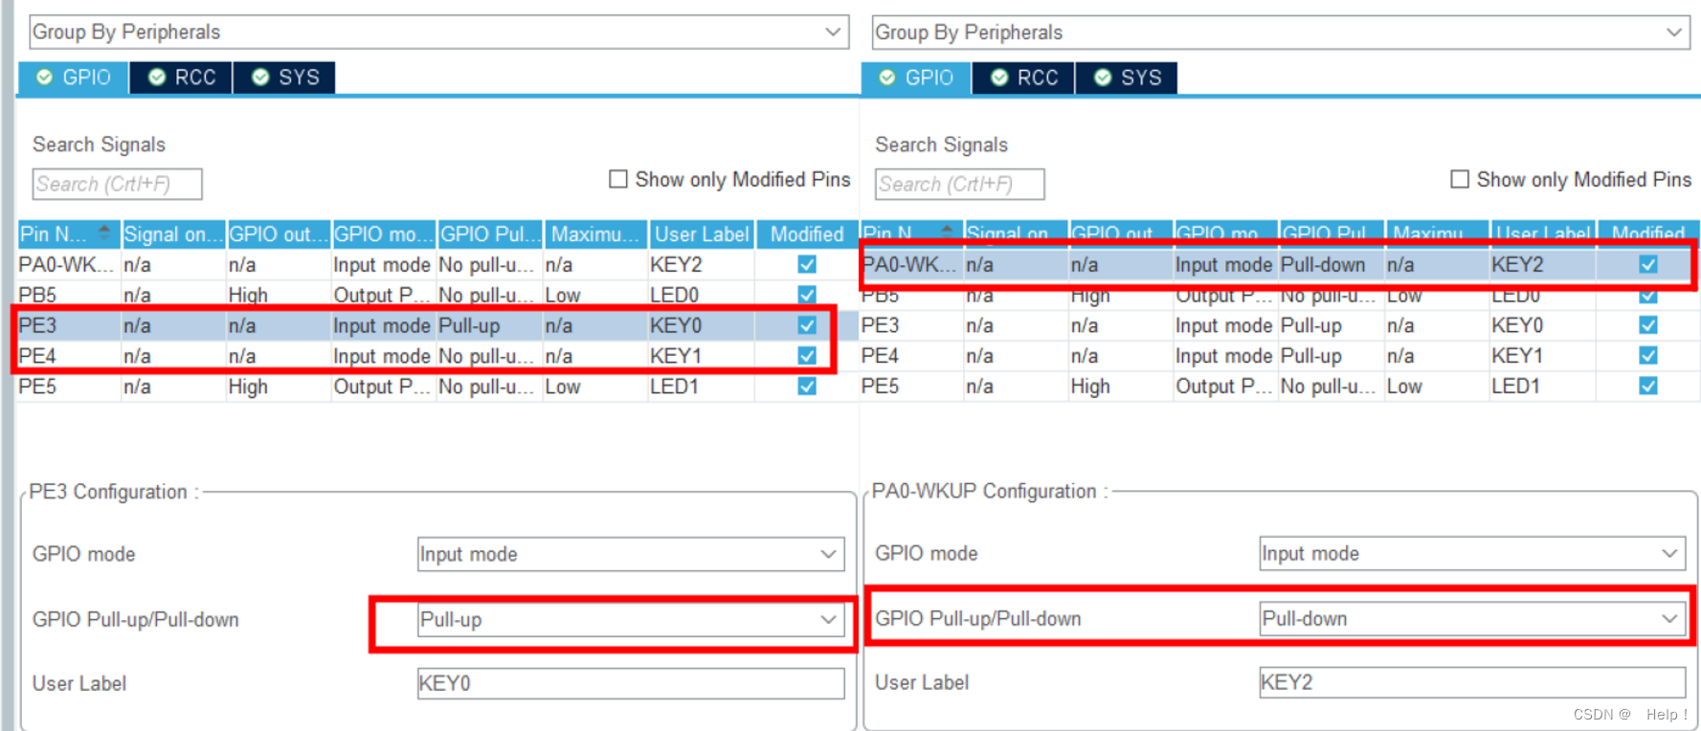Edit the KEY0 User Label field
Image resolution: width=1701 pixels, height=731 pixels.
631,683
